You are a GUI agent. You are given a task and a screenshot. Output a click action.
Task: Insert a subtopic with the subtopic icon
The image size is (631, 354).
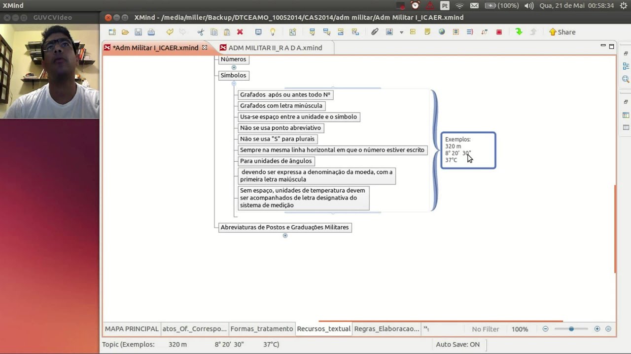(x=326, y=32)
